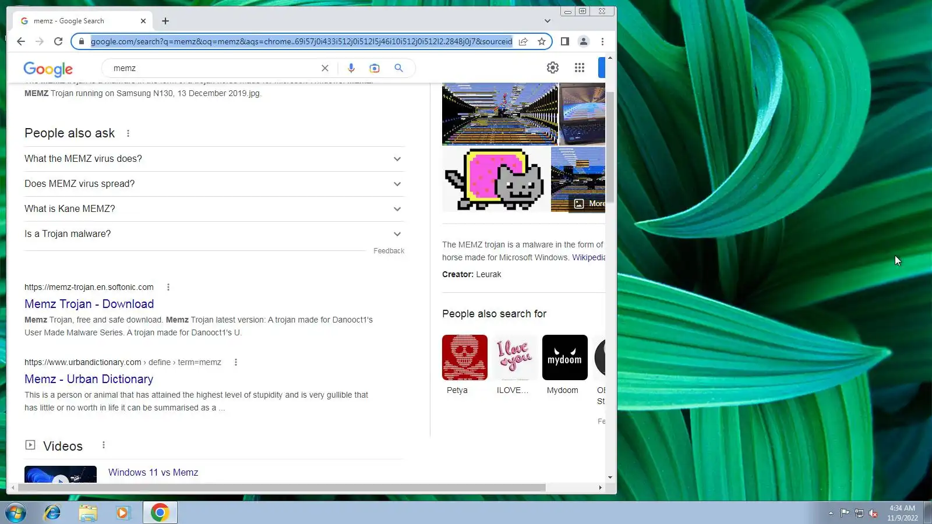The width and height of the screenshot is (932, 524).
Task: Open the Chrome side panel
Action: coord(564,41)
